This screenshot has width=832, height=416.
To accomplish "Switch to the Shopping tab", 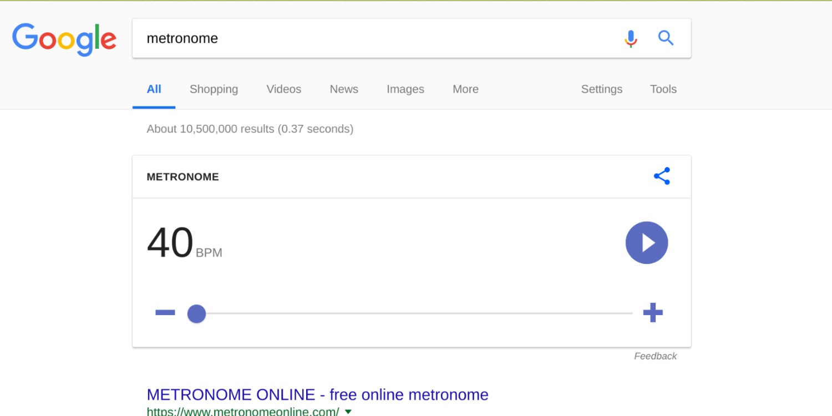I will [x=214, y=89].
